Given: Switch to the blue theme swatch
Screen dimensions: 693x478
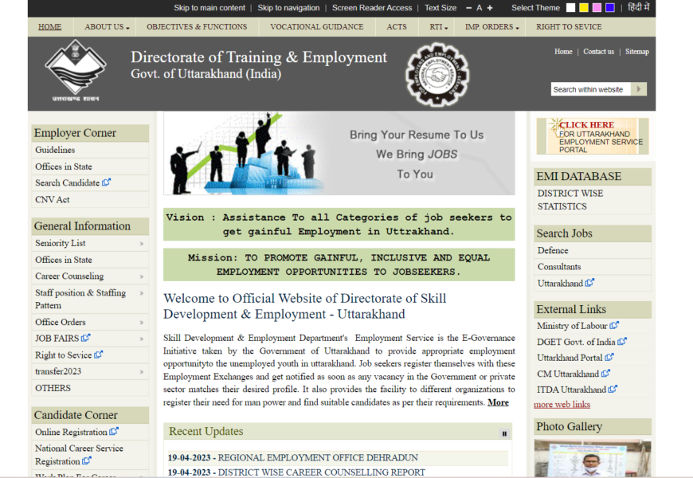Looking at the screenshot, I should coord(610,8).
